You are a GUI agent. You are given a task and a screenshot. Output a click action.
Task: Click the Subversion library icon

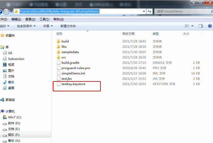[5, 59]
